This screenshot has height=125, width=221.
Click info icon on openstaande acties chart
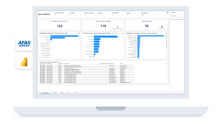(122, 33)
